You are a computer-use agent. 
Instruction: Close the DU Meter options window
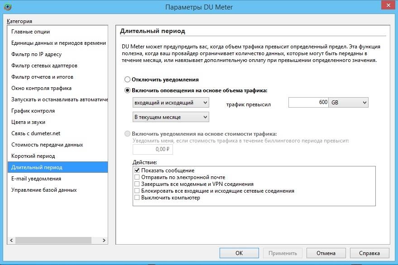click(x=388, y=5)
